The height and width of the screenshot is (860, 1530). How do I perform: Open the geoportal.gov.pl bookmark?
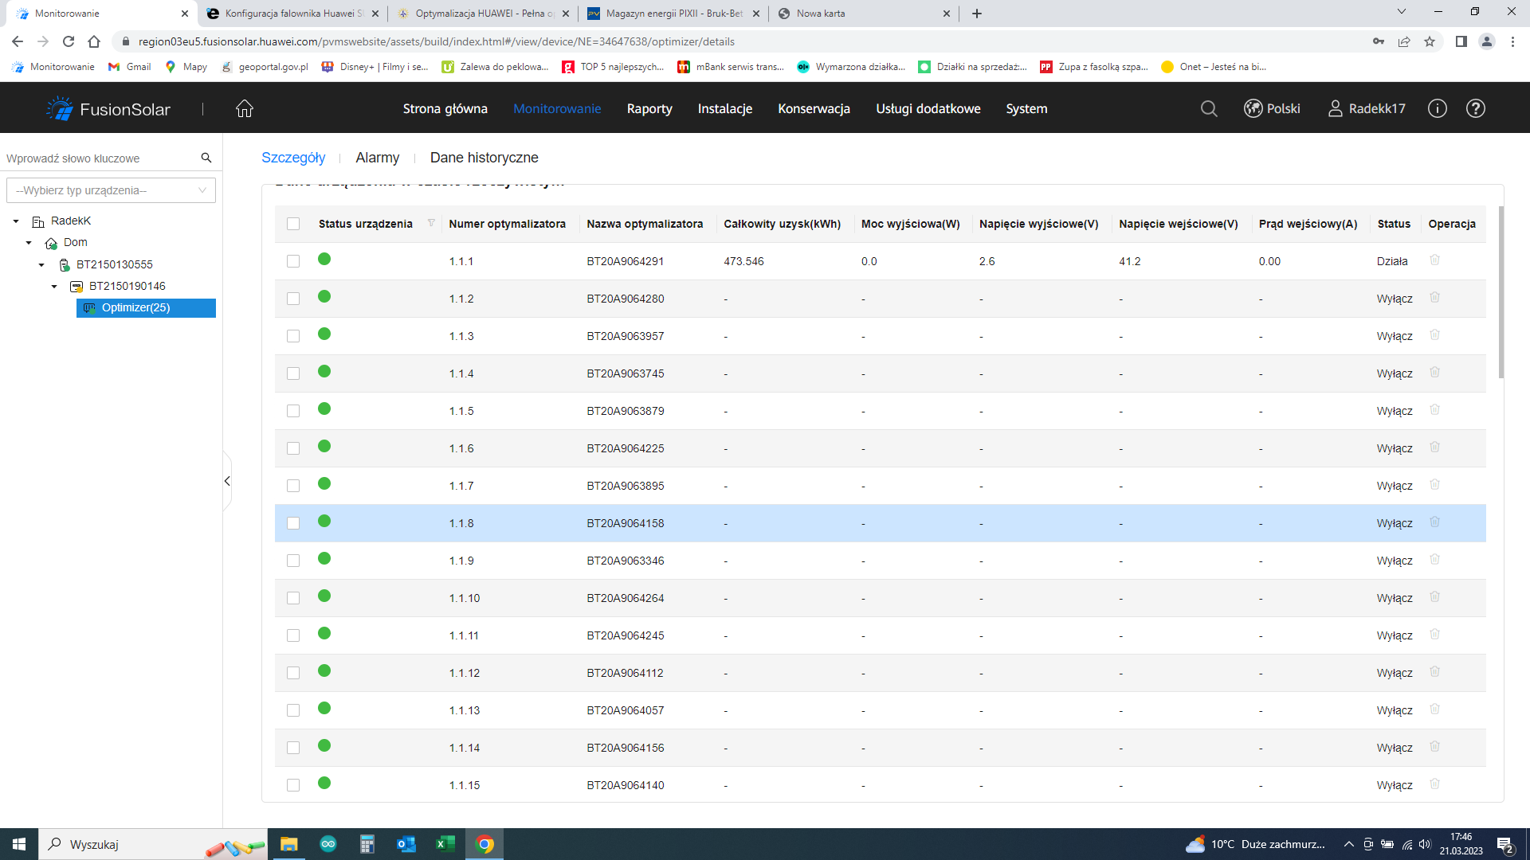coord(265,67)
